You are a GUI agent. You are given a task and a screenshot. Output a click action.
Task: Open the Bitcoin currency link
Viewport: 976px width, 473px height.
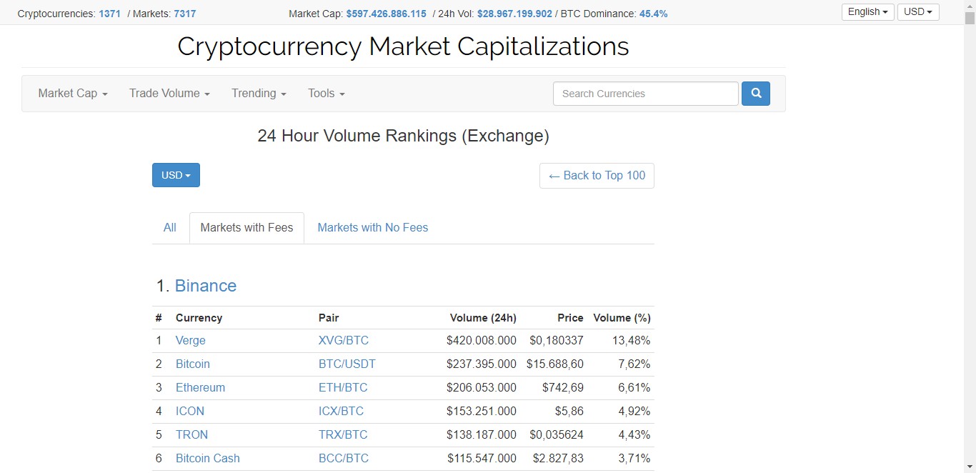coord(193,364)
